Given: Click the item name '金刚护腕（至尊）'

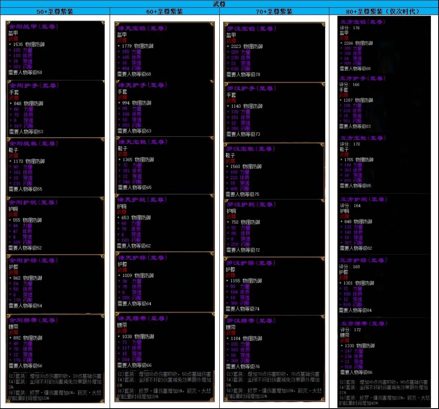Looking at the screenshot, I should (33, 202).
